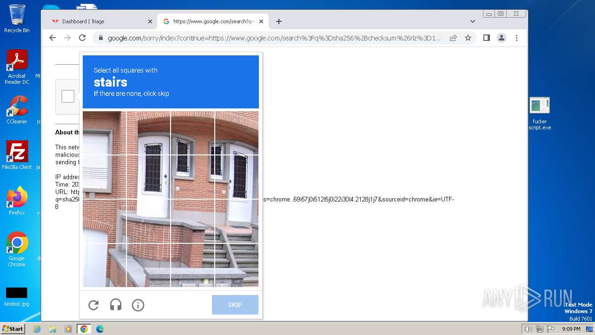Open the volume tray icon
The image size is (595, 335).
tap(529, 329)
